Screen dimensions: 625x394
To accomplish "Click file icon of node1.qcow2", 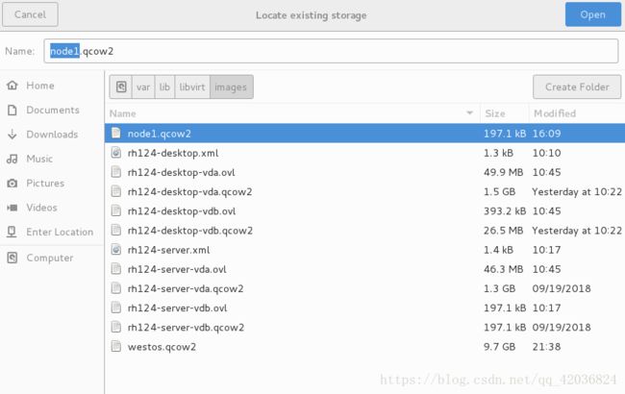I will tap(116, 133).
